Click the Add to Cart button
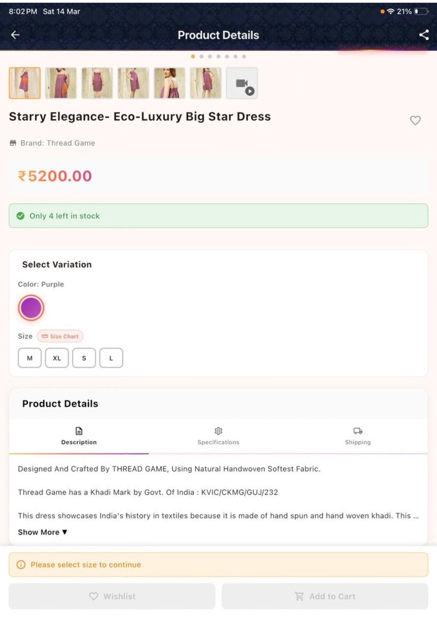437x634 pixels. point(325,596)
